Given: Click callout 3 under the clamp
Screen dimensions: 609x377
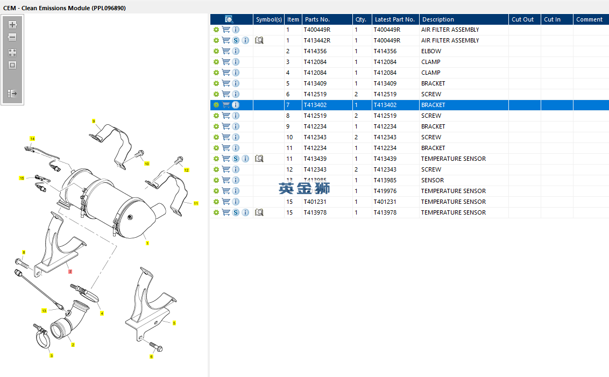Looking at the screenshot, I should (51, 355).
